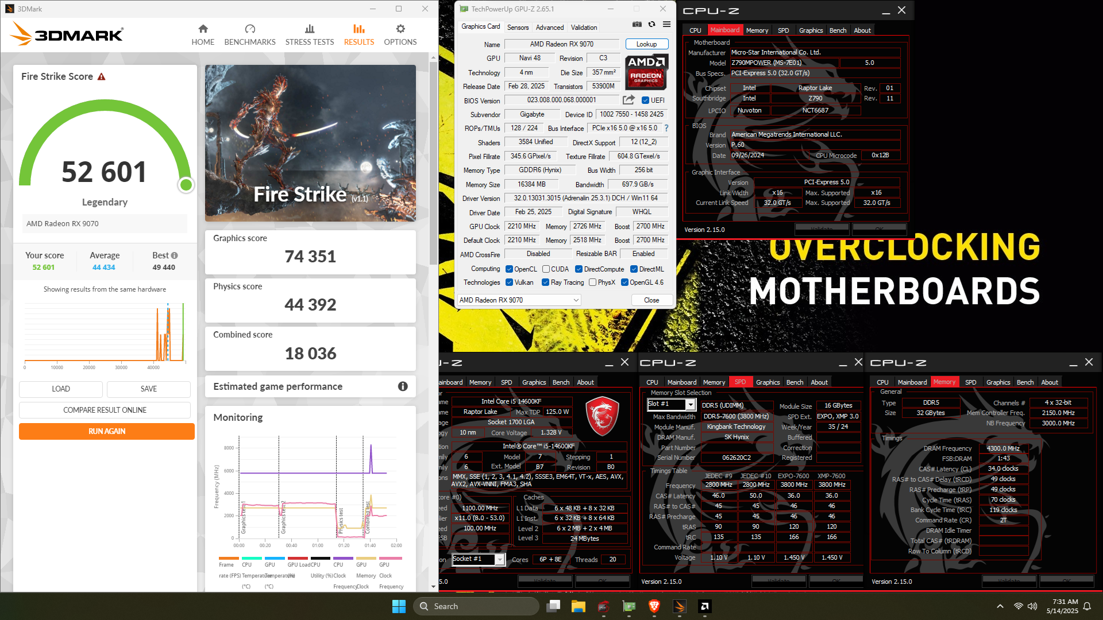Open the notification bell in system tray

(x=1087, y=606)
